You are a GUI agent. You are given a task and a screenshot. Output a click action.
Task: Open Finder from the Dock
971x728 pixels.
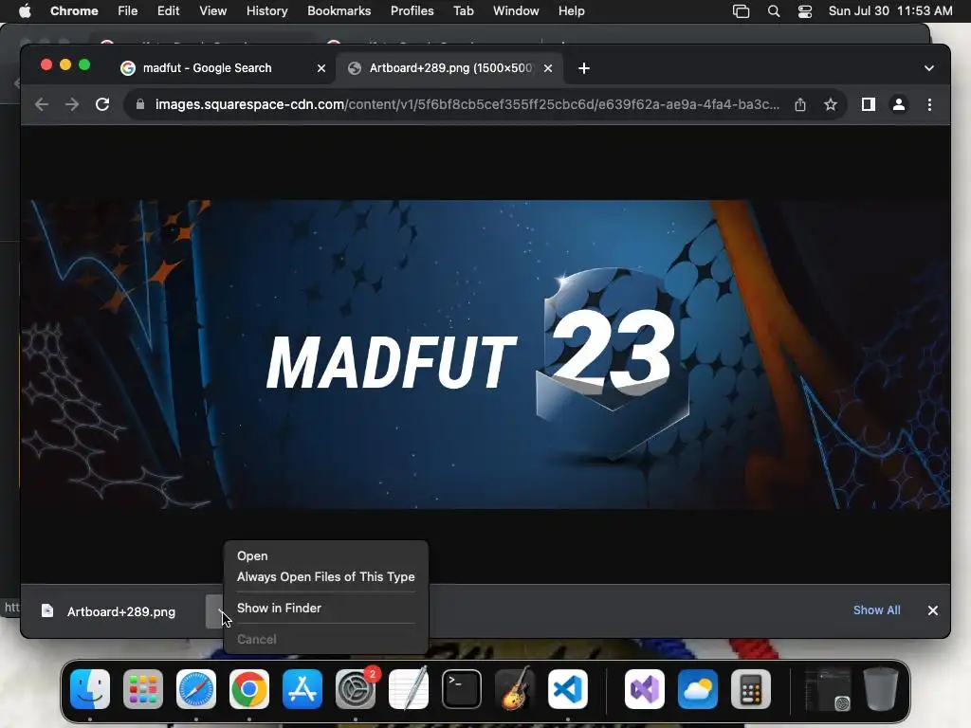[x=90, y=689]
